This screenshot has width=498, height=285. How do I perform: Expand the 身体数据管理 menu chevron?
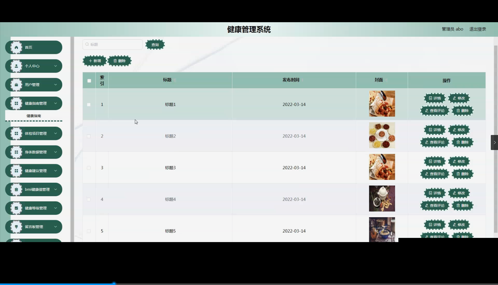pyautogui.click(x=55, y=152)
